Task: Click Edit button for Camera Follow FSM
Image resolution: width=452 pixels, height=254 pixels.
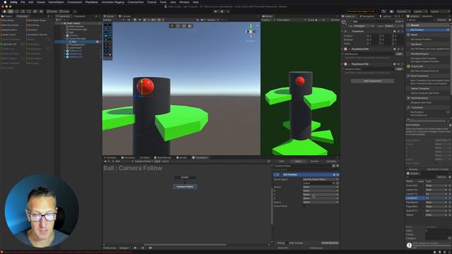Action: coord(399,69)
